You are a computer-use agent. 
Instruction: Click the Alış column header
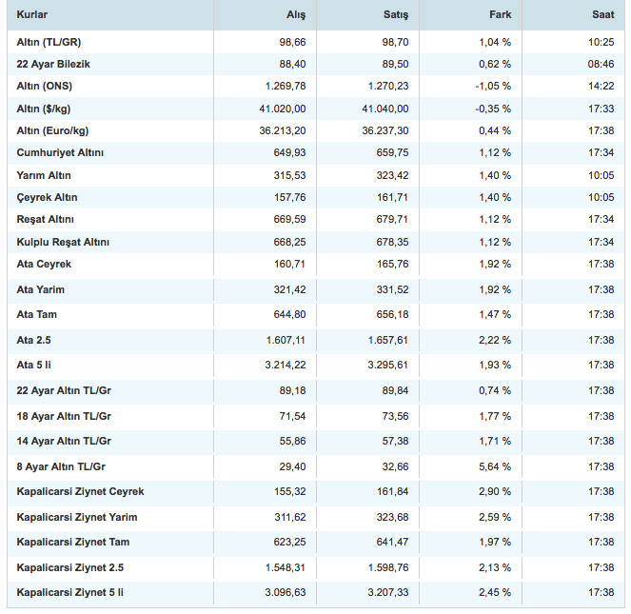296,15
